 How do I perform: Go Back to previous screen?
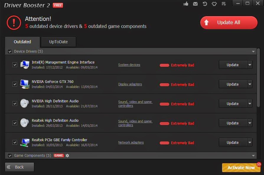(x=19, y=167)
